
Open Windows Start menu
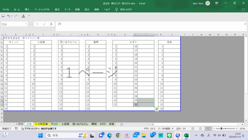[40, 135]
